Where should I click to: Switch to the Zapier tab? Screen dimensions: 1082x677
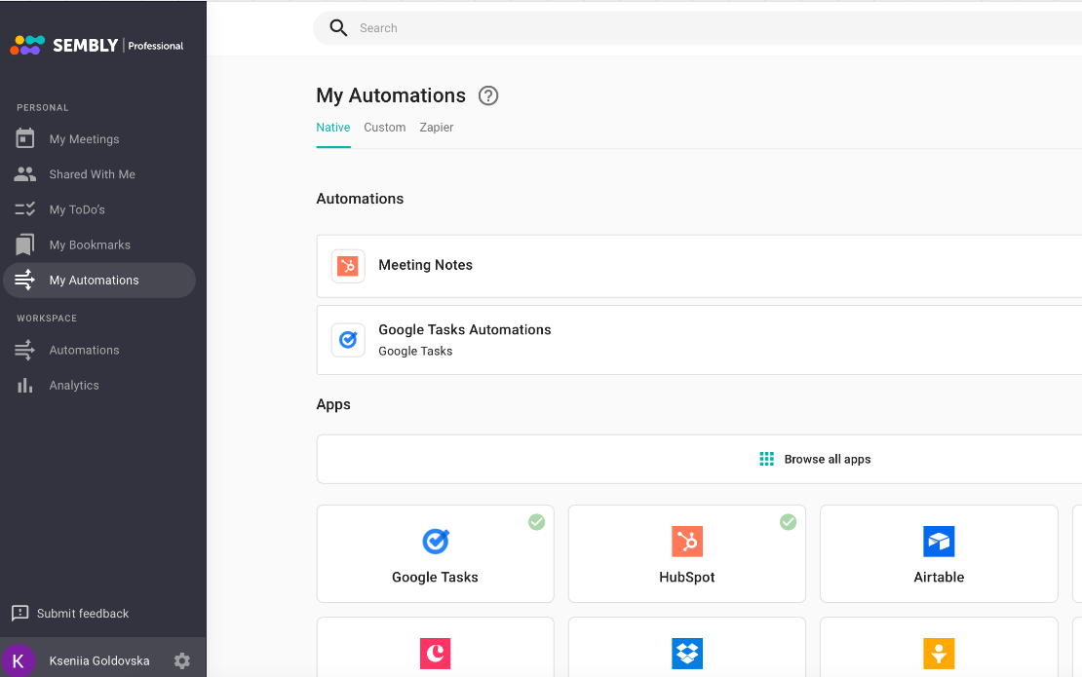pos(436,128)
